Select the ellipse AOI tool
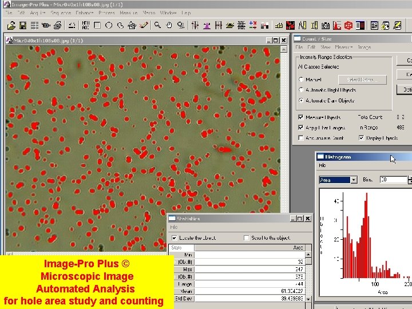The width and height of the screenshot is (412, 309). point(109,25)
